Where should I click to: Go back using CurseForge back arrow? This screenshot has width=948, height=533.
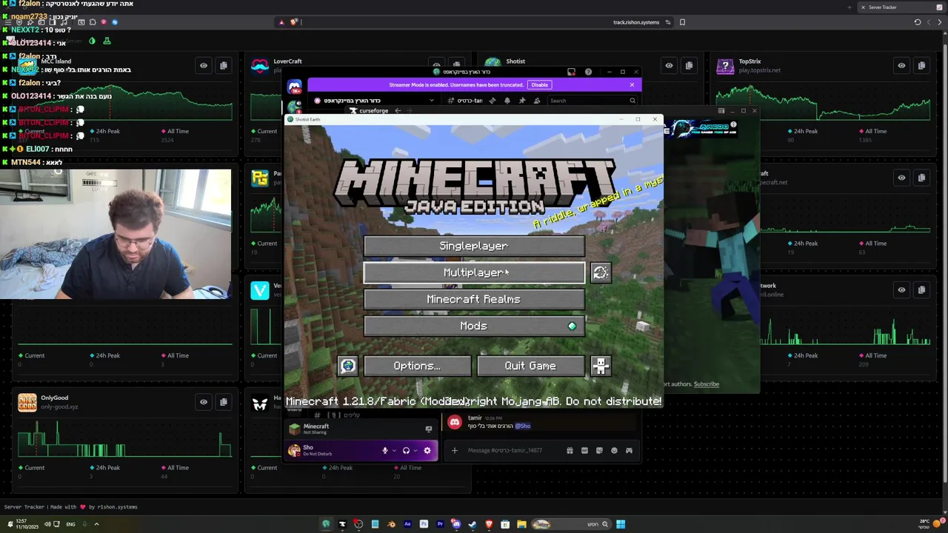point(398,111)
